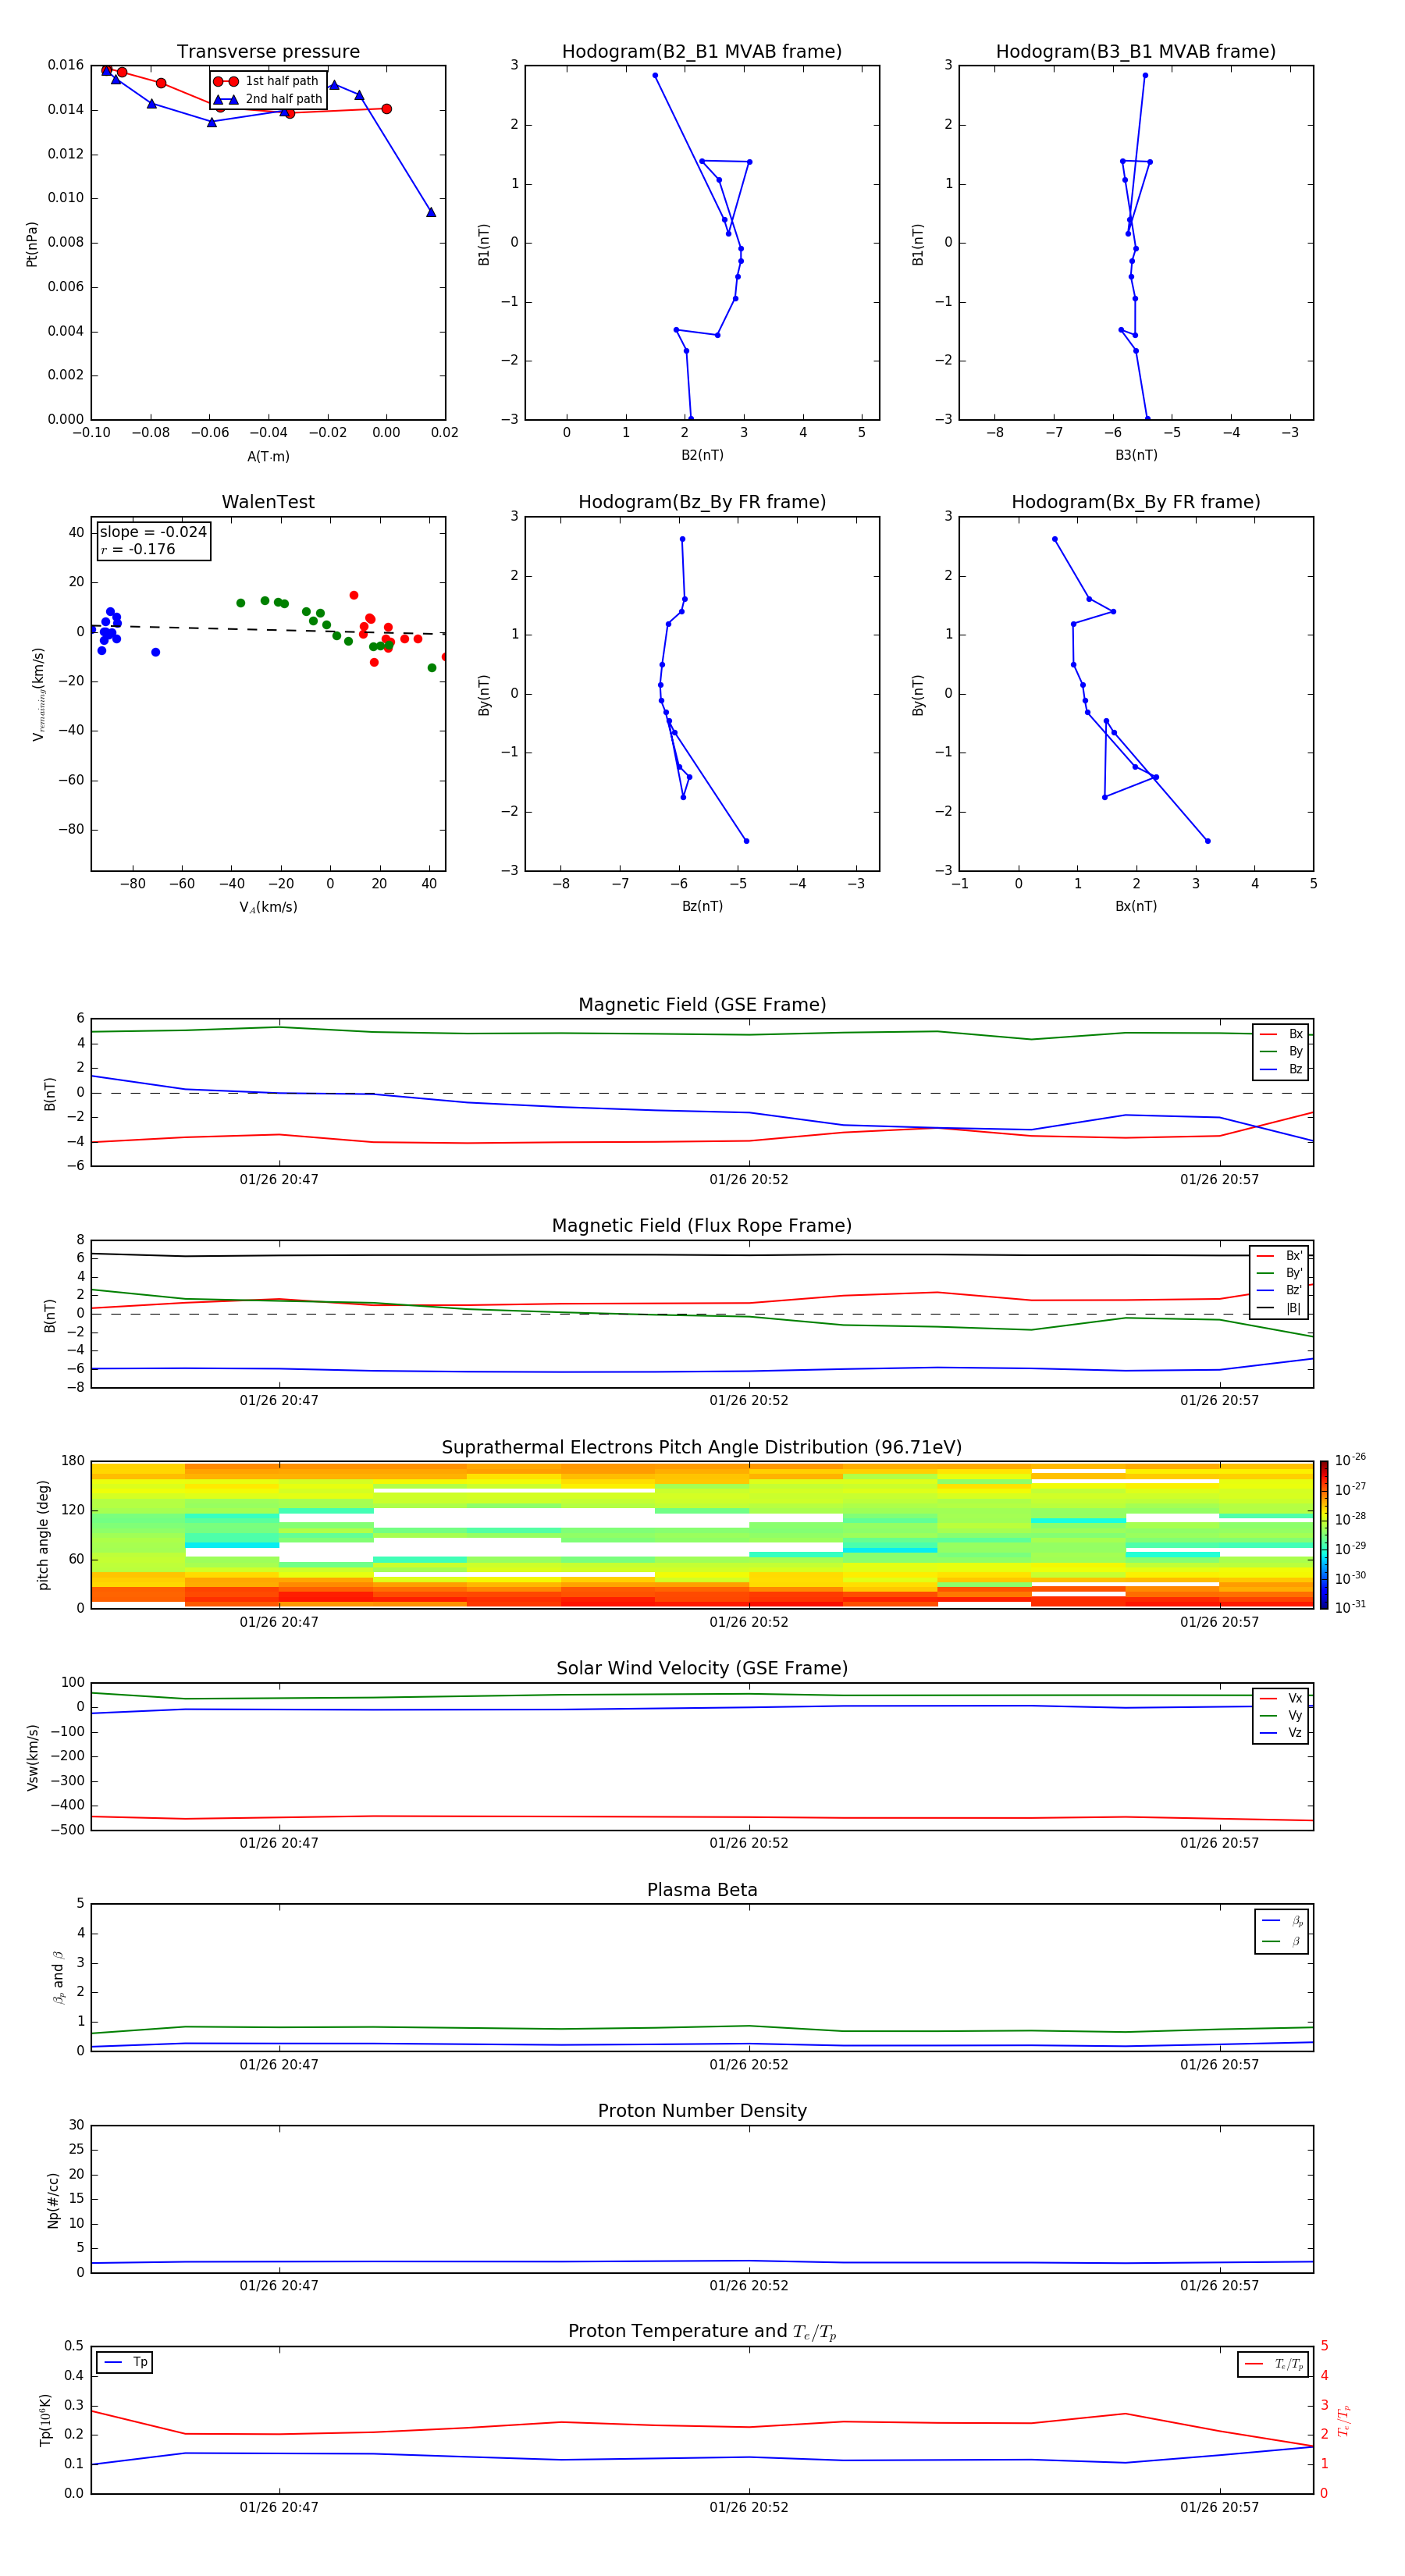1405x2576 pixels.
Task: Click the 'B2(nT)' x-axis label
Action: point(702,455)
